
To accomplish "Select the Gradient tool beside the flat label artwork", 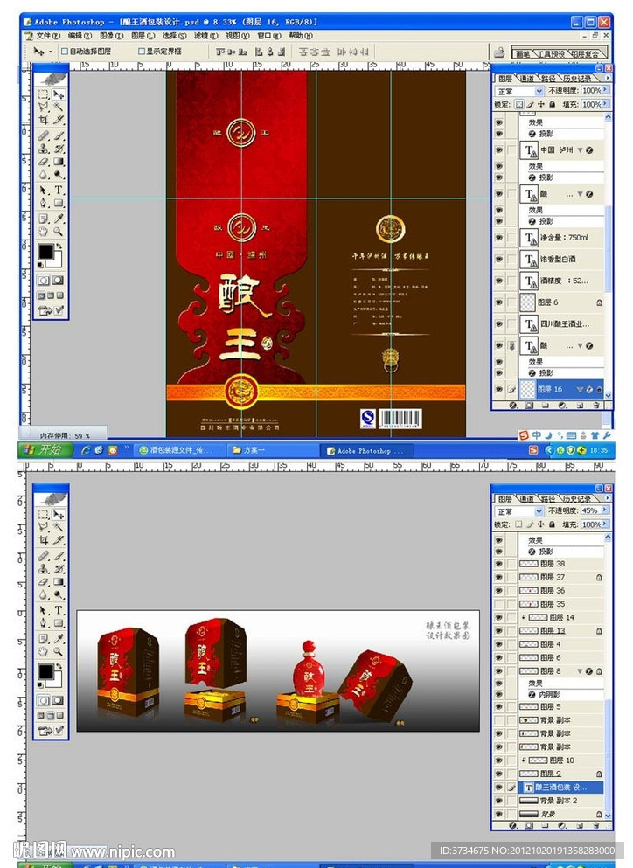I will point(59,162).
